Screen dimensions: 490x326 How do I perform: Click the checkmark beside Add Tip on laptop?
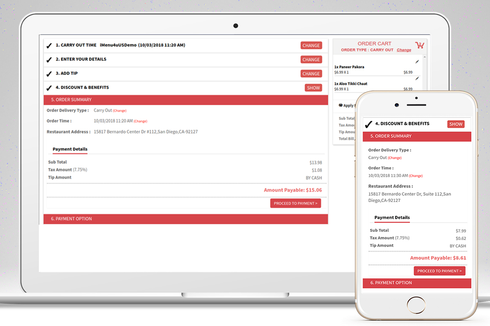tap(49, 74)
